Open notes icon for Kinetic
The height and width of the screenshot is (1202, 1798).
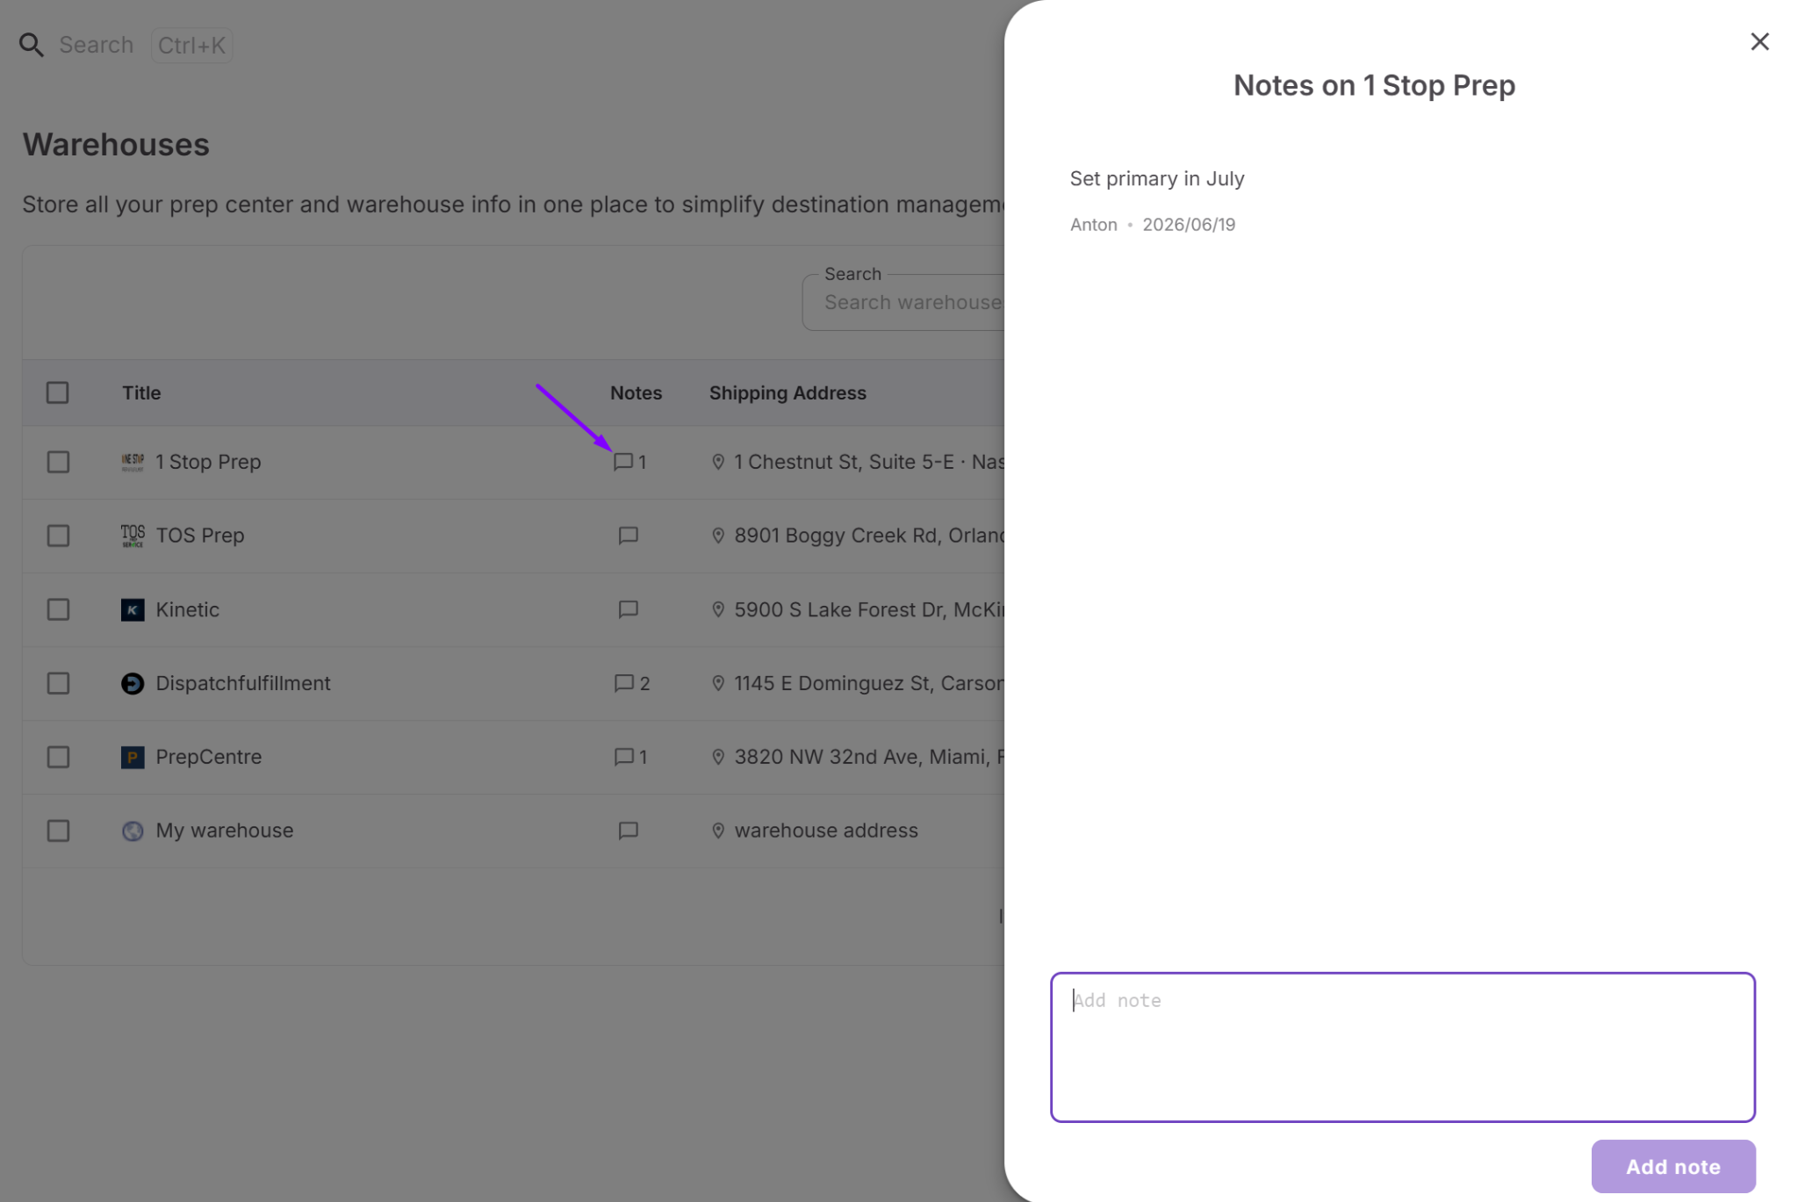coord(628,609)
